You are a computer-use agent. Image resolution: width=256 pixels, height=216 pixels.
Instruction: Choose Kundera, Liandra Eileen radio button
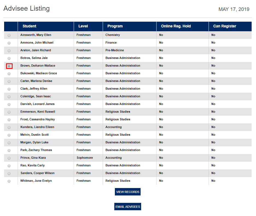9,127
